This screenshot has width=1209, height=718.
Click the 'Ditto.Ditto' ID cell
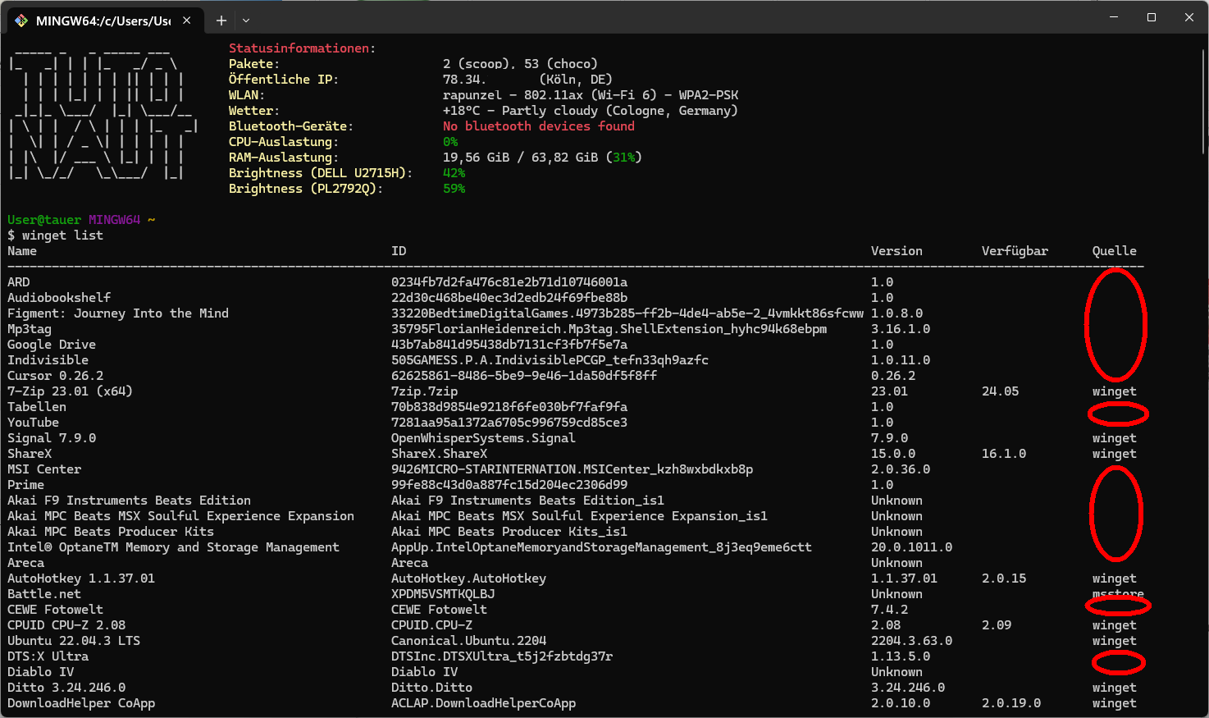[431, 688]
